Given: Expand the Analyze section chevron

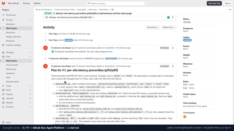Looking at the screenshot, I should (x=30, y=107).
